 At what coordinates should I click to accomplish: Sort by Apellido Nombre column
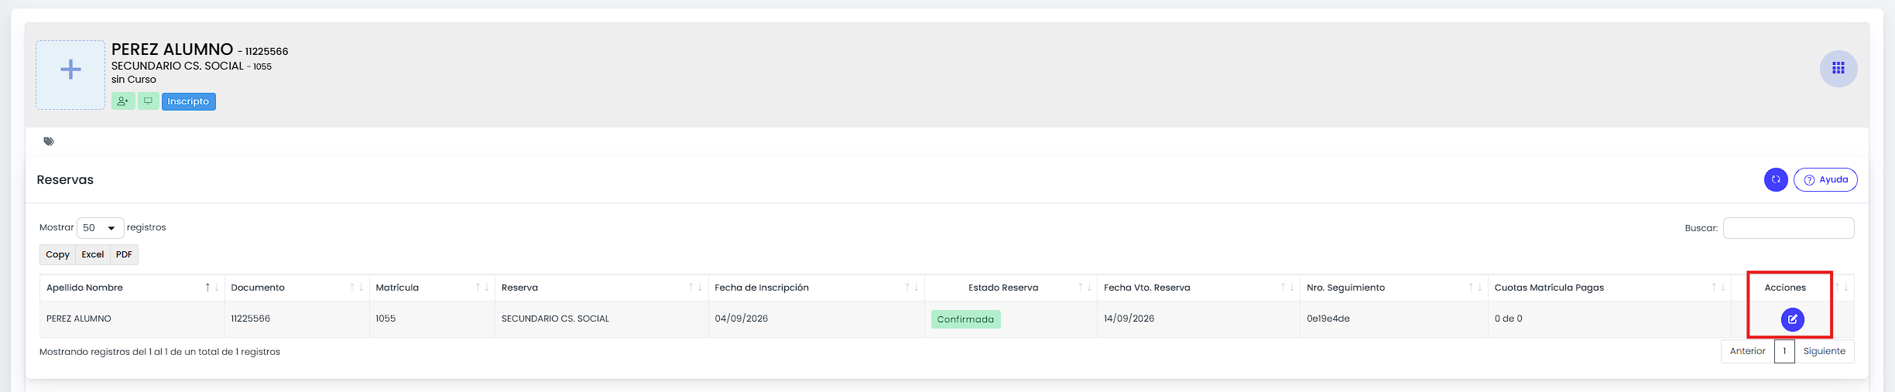point(132,288)
